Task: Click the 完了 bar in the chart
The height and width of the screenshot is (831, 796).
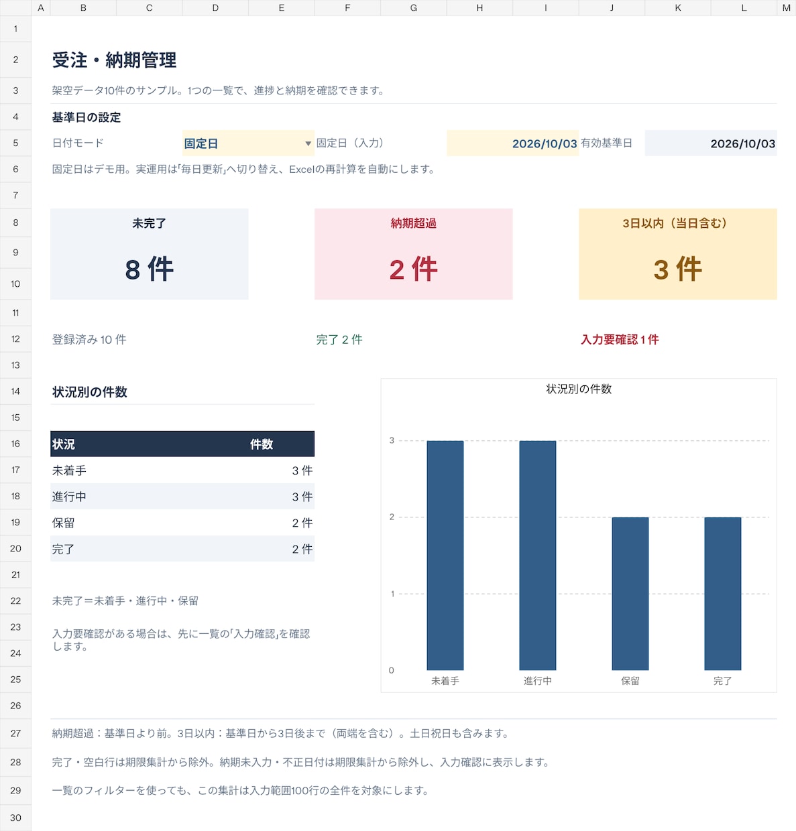Action: (x=723, y=594)
